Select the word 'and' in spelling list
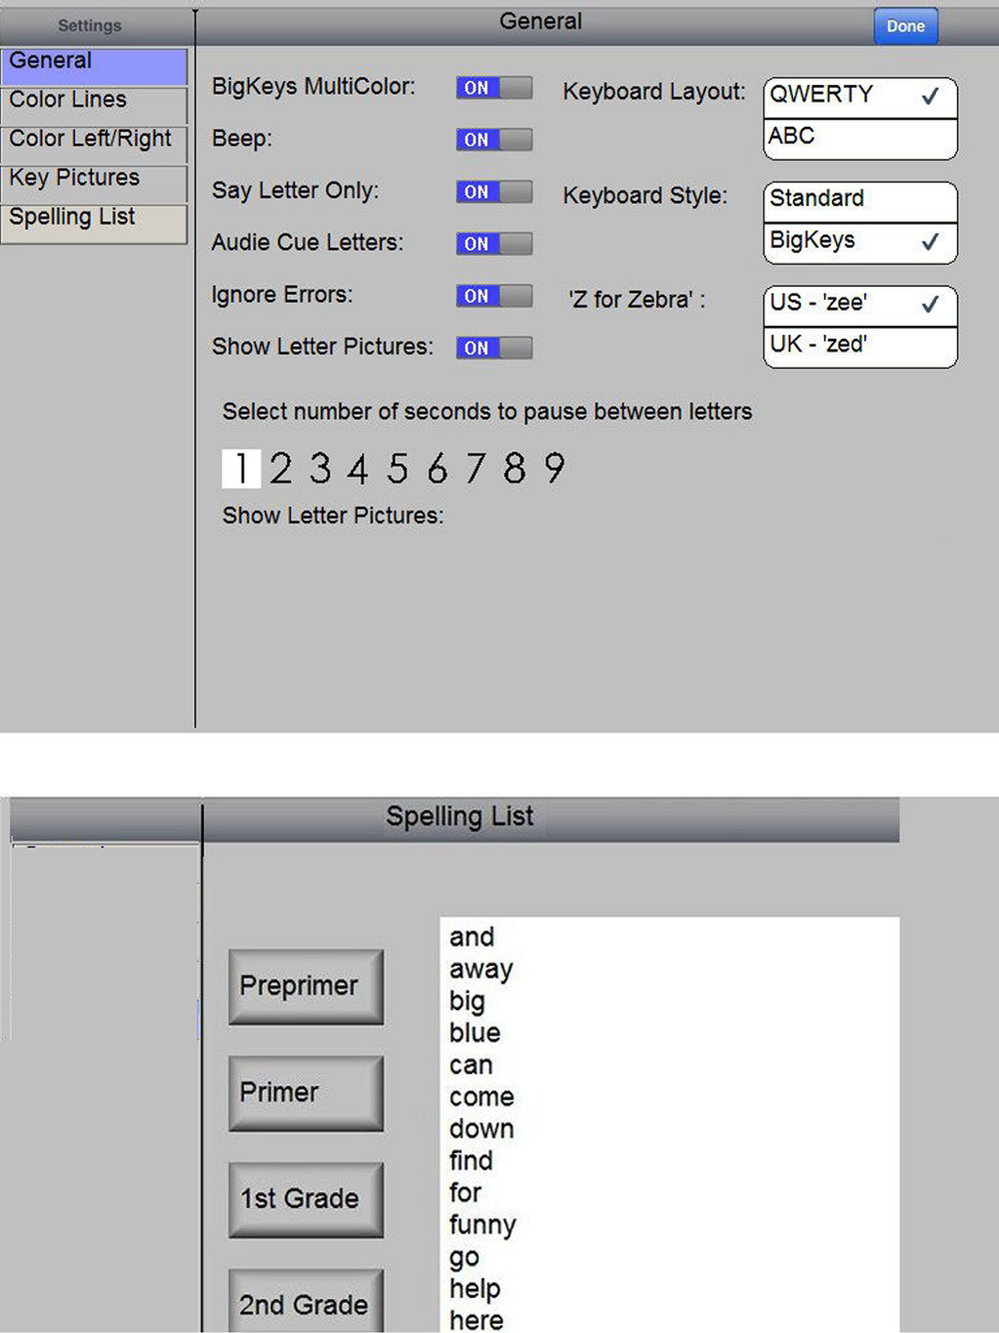The width and height of the screenshot is (999, 1333). tap(472, 937)
